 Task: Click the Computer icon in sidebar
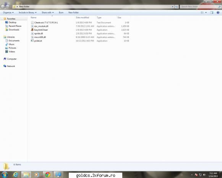point(5,59)
